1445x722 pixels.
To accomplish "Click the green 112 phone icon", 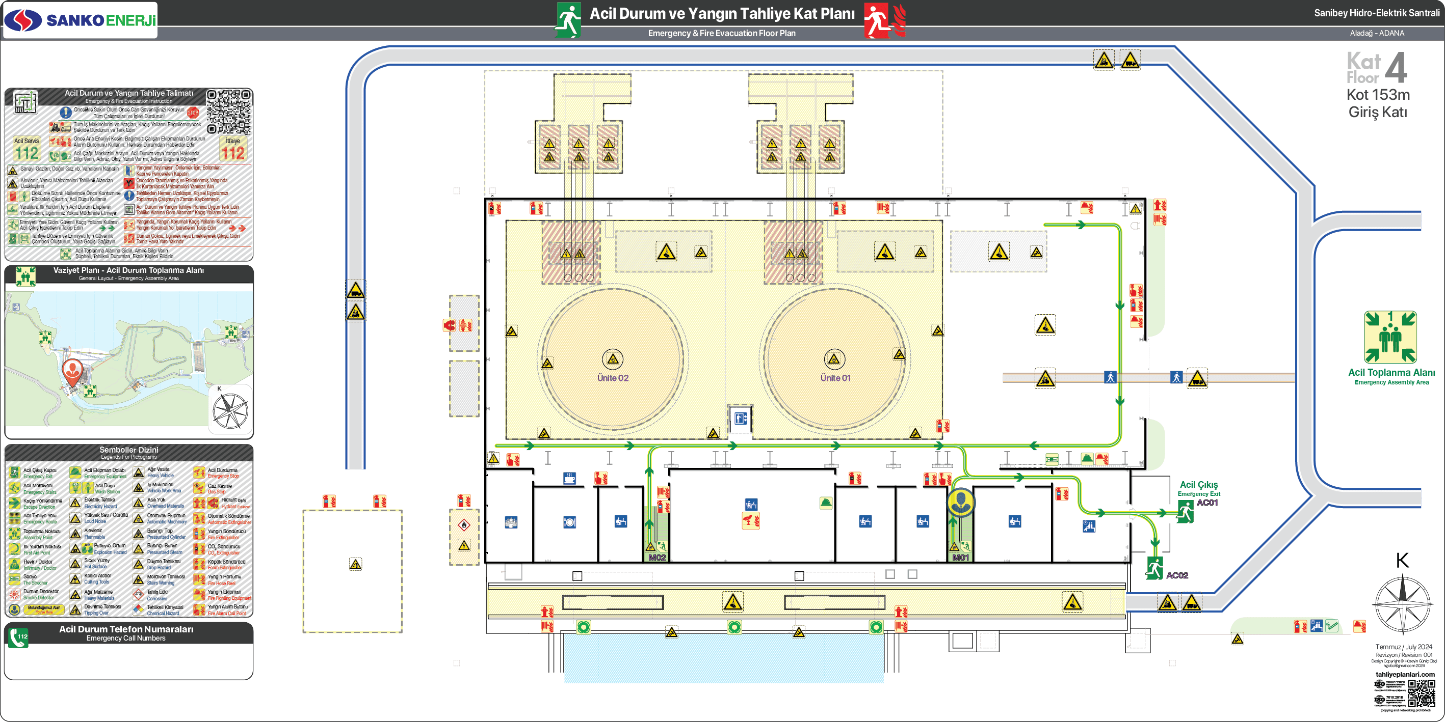I will [18, 638].
